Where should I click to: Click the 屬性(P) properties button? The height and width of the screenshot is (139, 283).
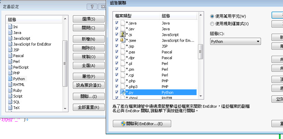pos(89,76)
